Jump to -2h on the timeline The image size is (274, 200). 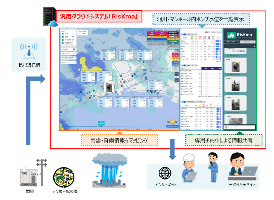78,129
